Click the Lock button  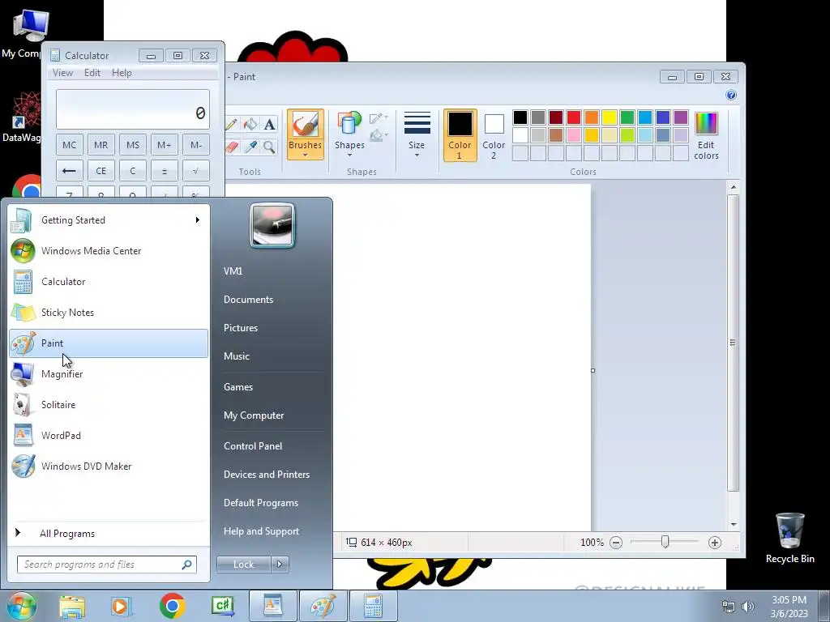tap(243, 564)
